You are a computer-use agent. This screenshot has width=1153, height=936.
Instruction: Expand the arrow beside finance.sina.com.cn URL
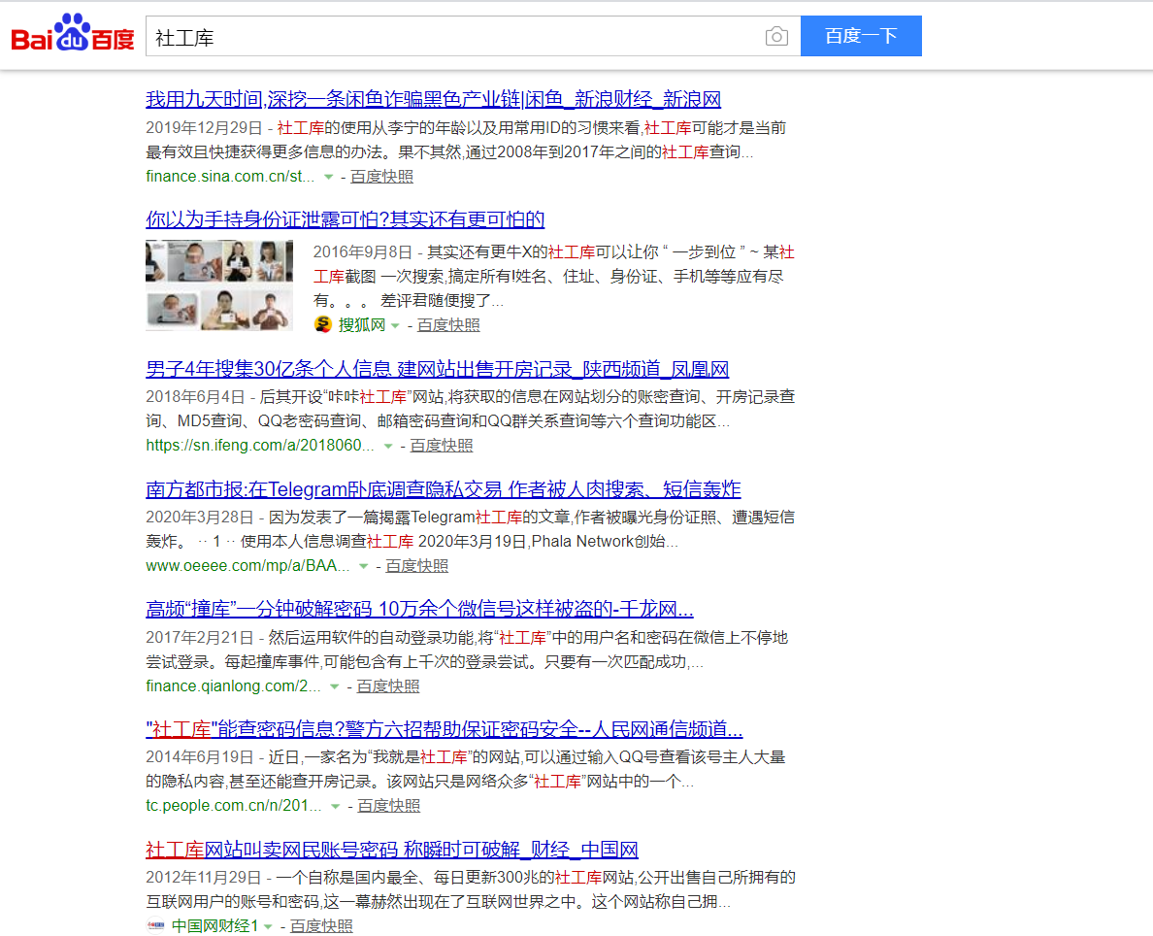(329, 177)
